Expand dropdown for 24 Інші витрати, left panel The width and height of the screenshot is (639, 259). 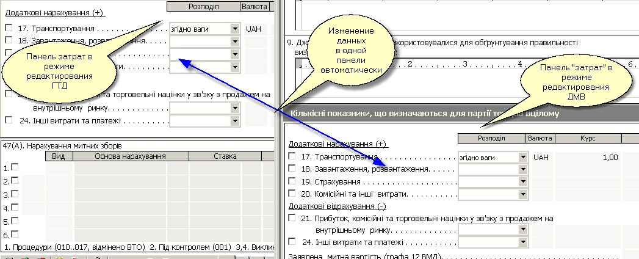click(235, 121)
